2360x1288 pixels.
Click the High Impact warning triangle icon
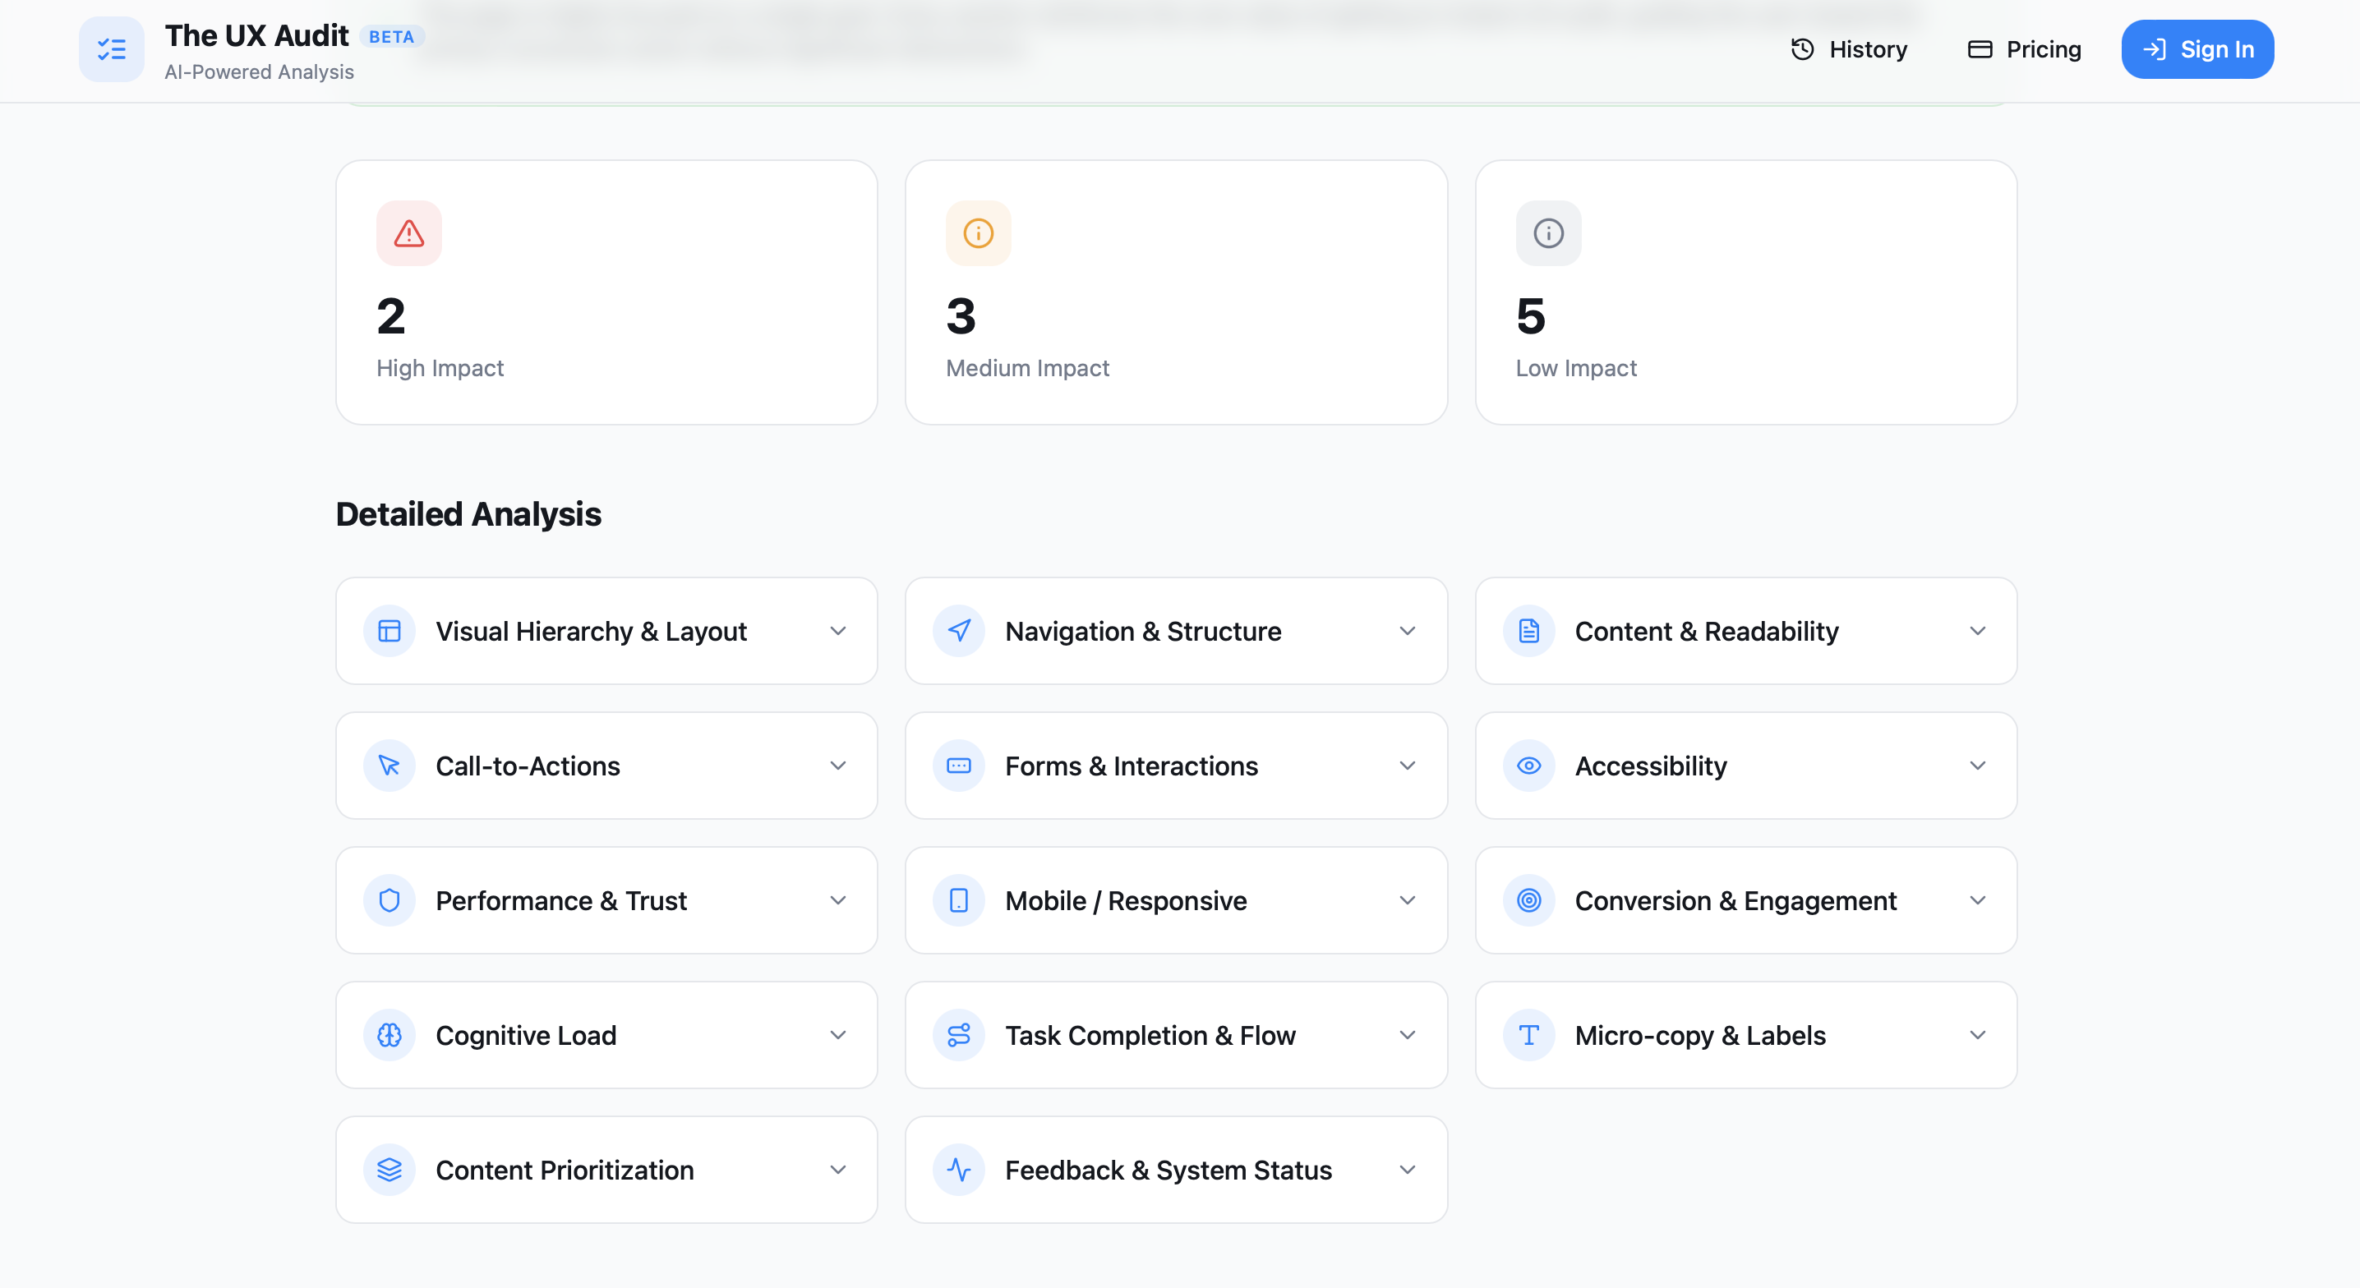[x=408, y=233]
